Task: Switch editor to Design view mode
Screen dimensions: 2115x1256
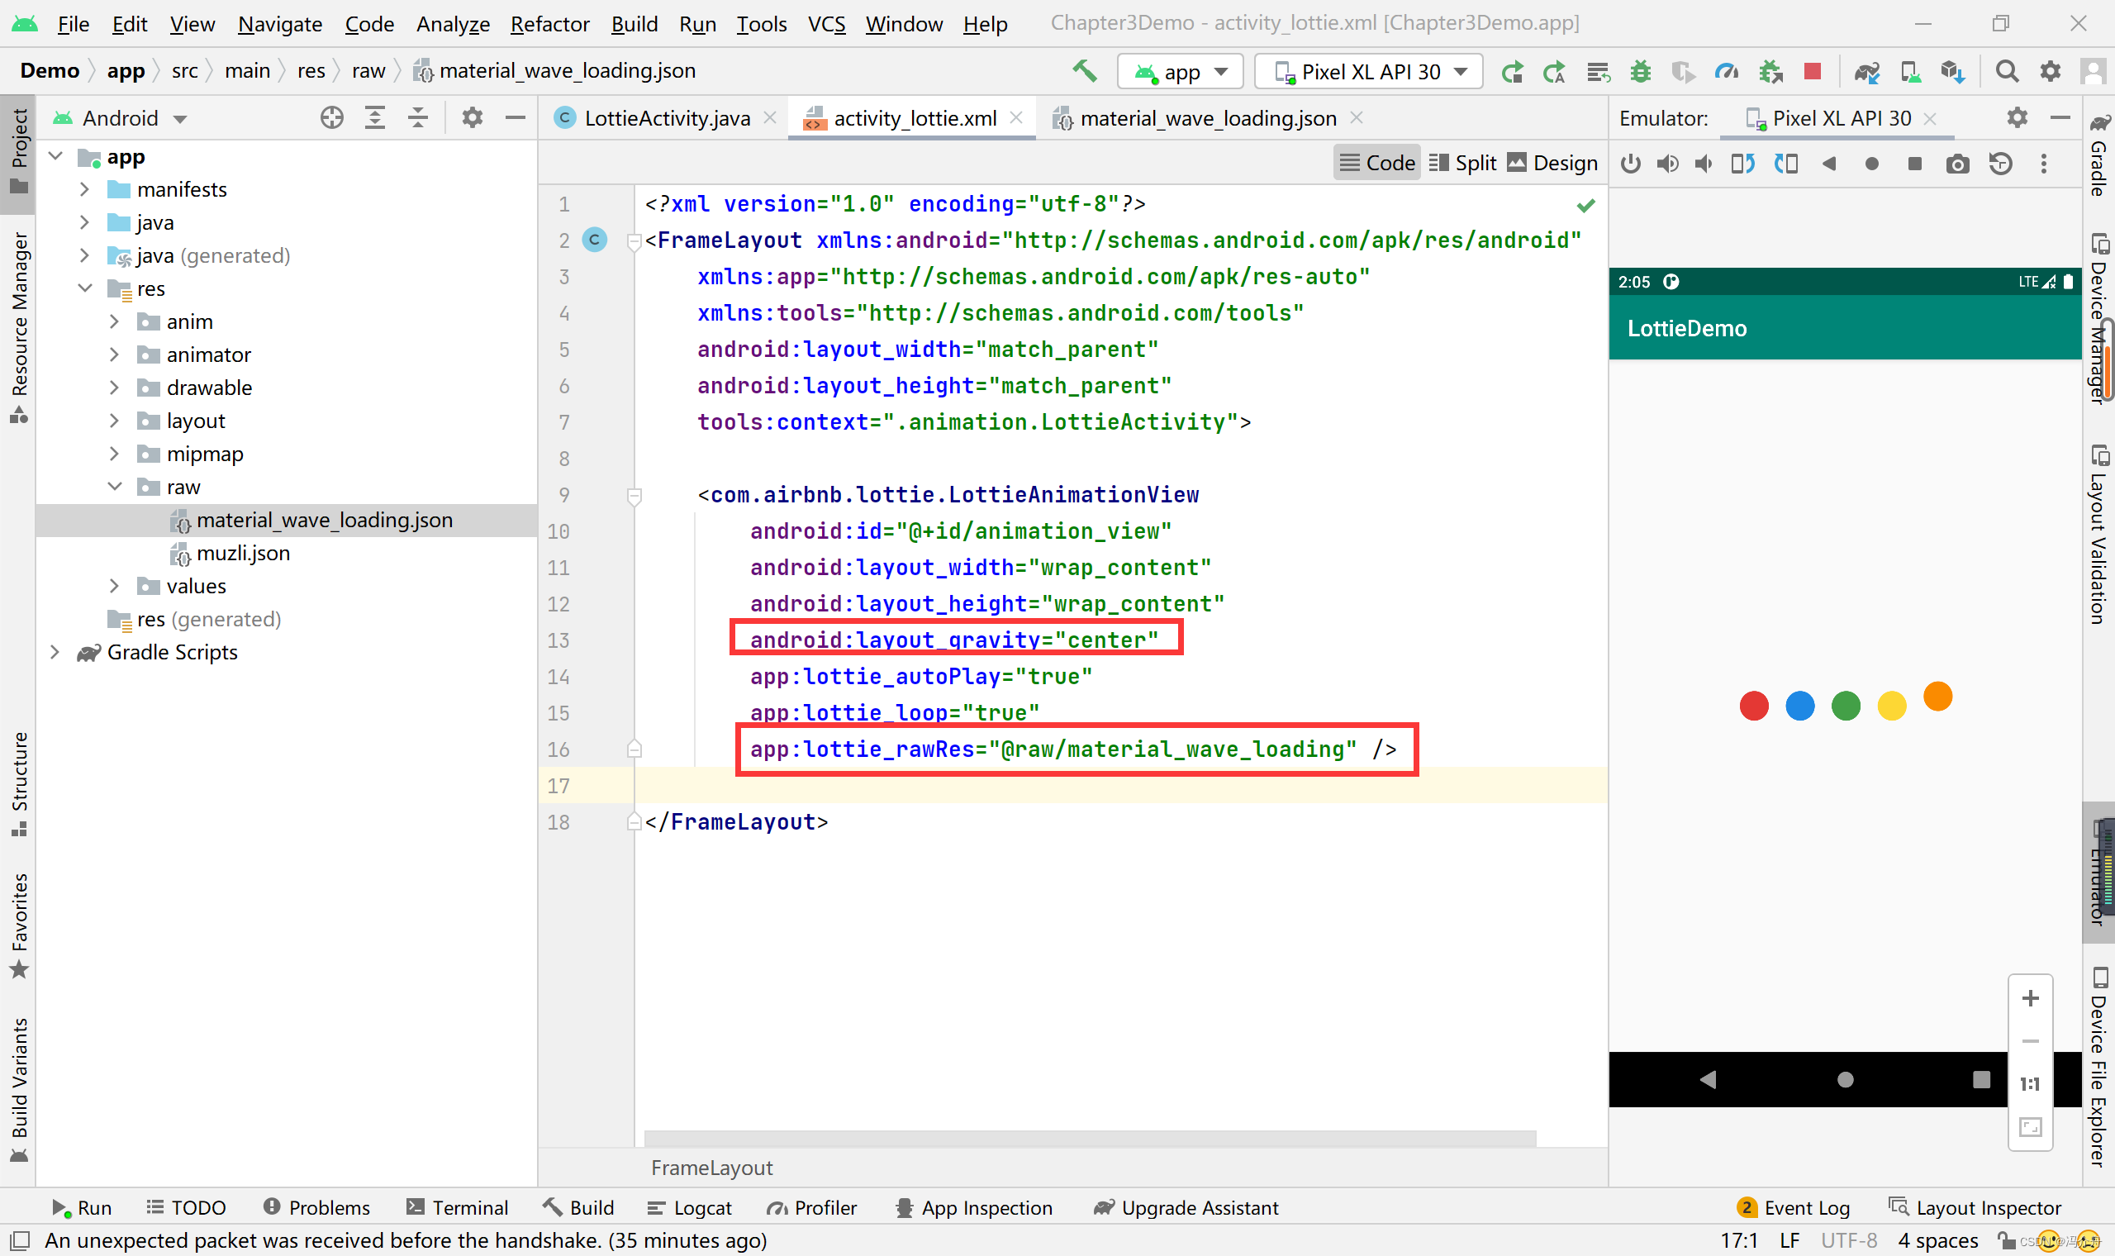Action: click(1552, 163)
